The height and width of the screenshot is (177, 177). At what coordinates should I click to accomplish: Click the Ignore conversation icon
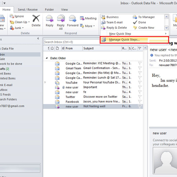tap(12, 16)
